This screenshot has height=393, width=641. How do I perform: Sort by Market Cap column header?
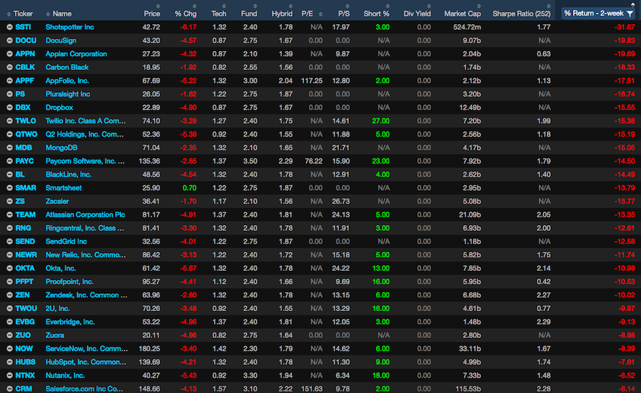click(462, 14)
